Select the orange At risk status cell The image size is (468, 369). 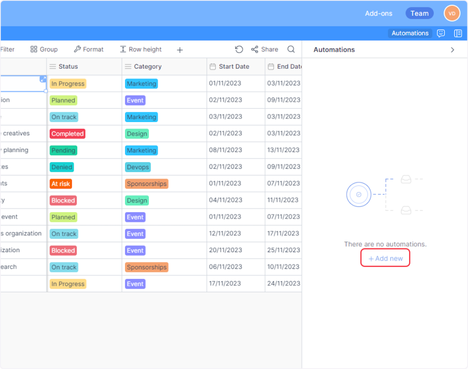tap(61, 184)
